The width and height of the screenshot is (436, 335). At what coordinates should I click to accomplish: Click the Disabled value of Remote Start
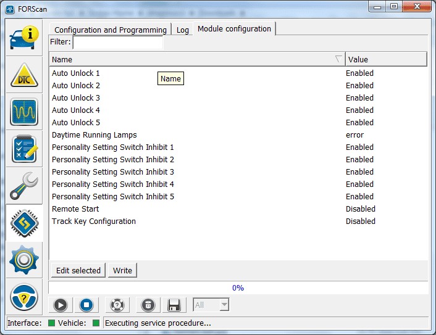[x=361, y=209]
